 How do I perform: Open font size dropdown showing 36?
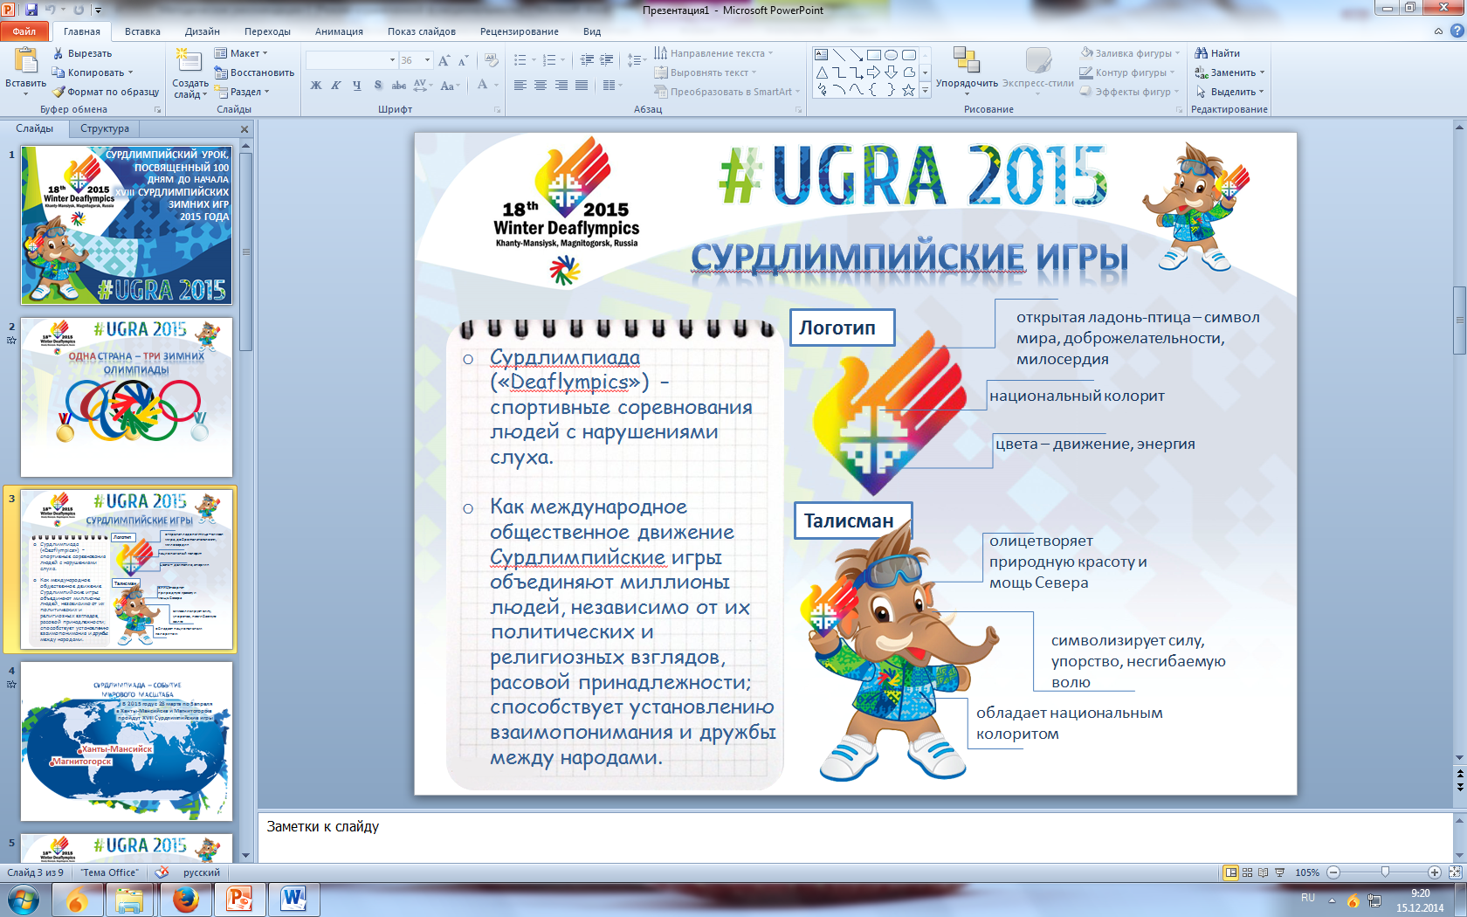[x=427, y=60]
